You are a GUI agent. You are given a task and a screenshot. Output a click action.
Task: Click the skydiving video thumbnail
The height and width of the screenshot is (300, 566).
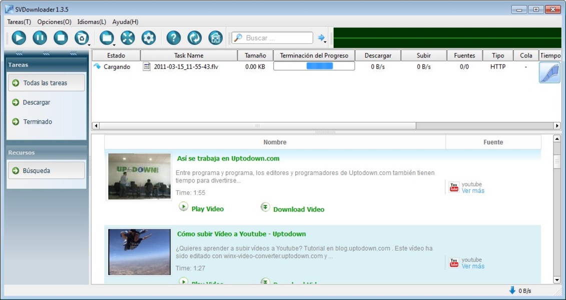coord(139,252)
